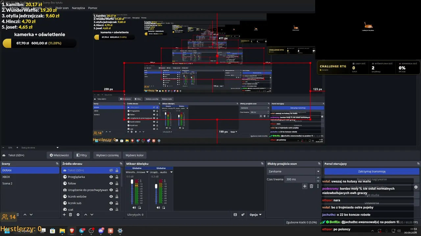421x236 pixels.
Task: Hide the follow source
Action: tap(111, 184)
